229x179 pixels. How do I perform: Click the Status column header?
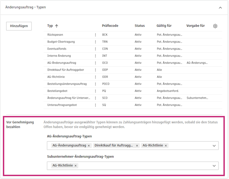[139, 26]
